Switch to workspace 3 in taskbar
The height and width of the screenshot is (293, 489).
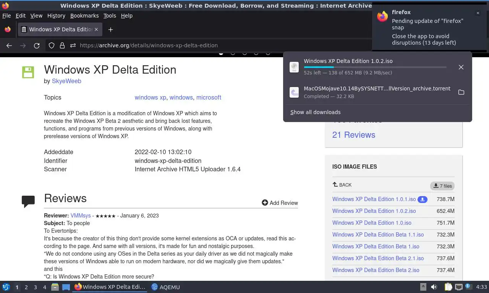click(x=35, y=287)
